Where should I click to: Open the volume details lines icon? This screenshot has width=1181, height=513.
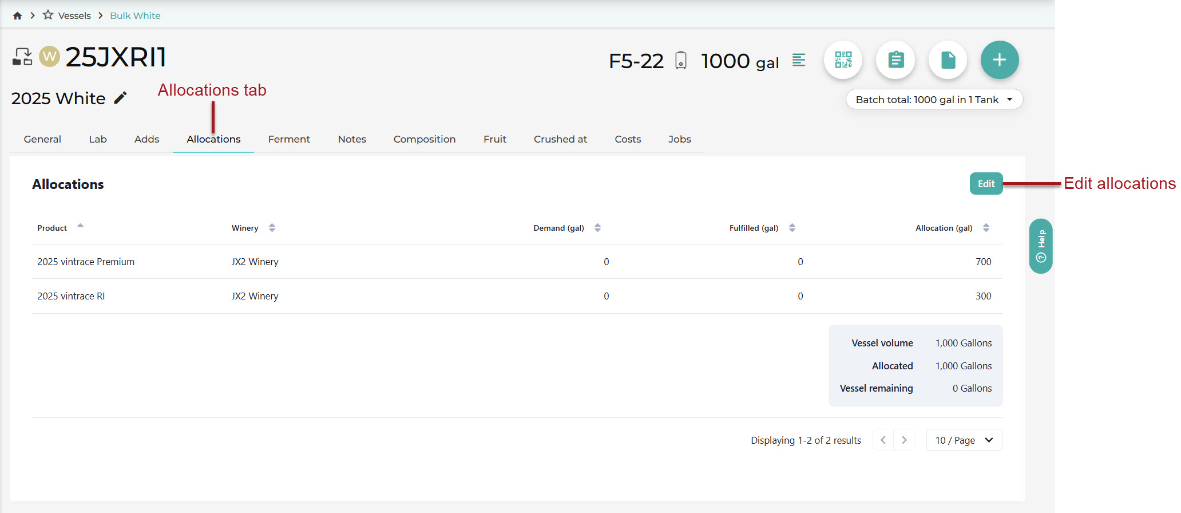799,60
